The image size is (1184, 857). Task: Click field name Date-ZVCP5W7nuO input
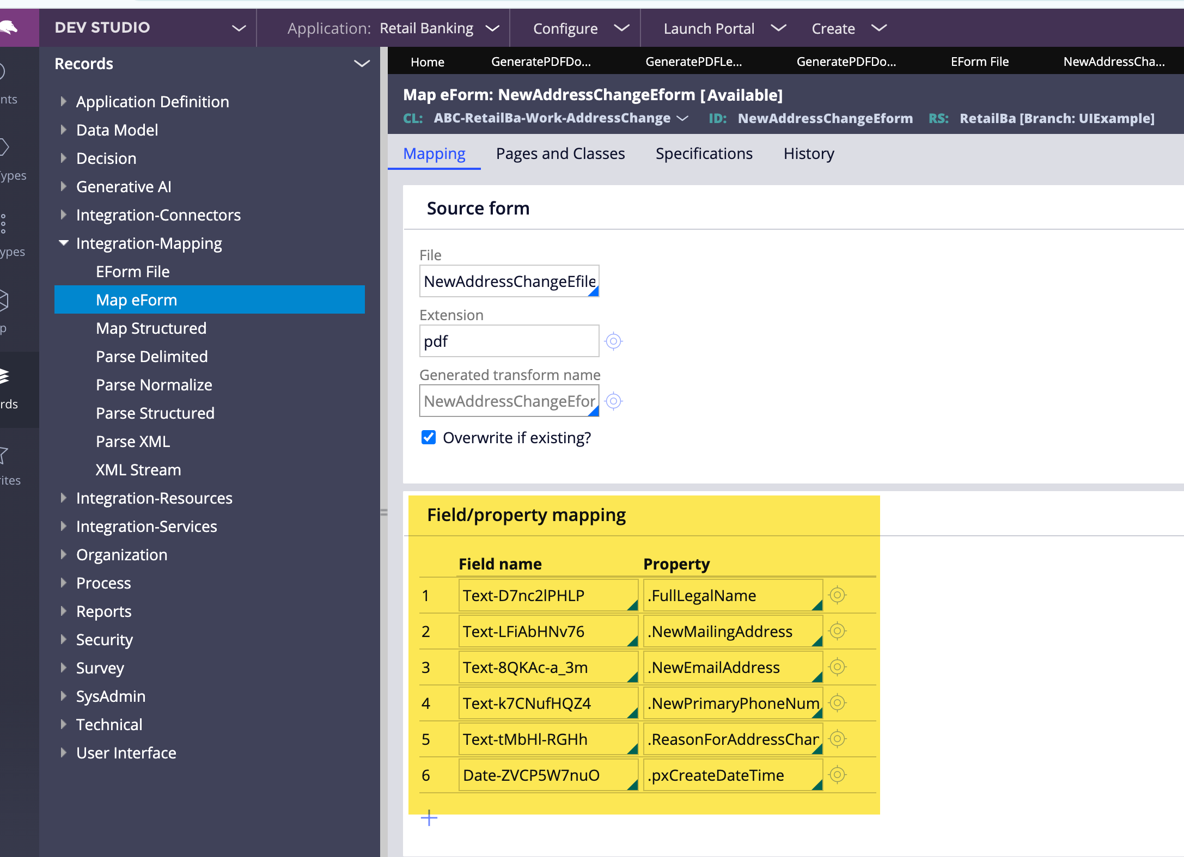coord(548,775)
